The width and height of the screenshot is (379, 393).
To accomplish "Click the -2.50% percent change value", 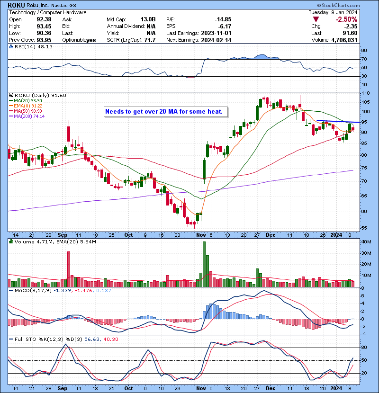I will pos(347,19).
